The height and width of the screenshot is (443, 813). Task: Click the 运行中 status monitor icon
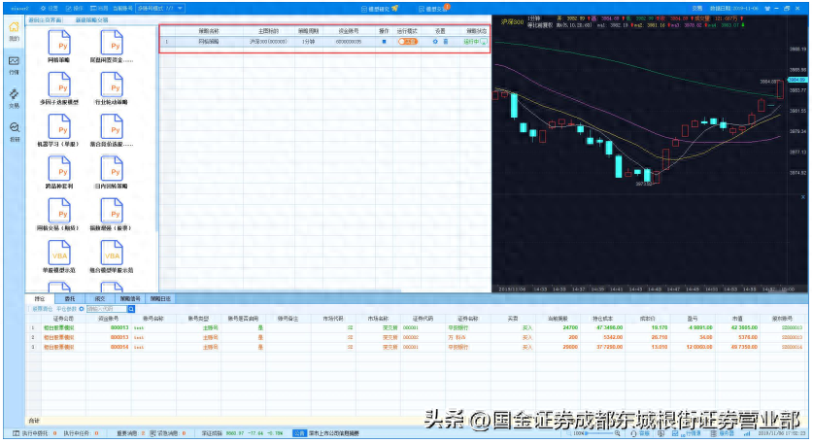coord(484,42)
